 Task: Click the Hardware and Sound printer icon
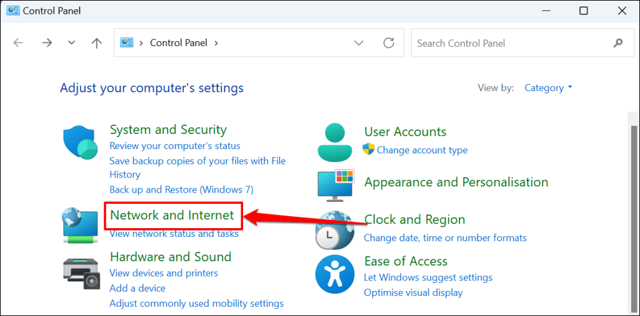(82, 273)
